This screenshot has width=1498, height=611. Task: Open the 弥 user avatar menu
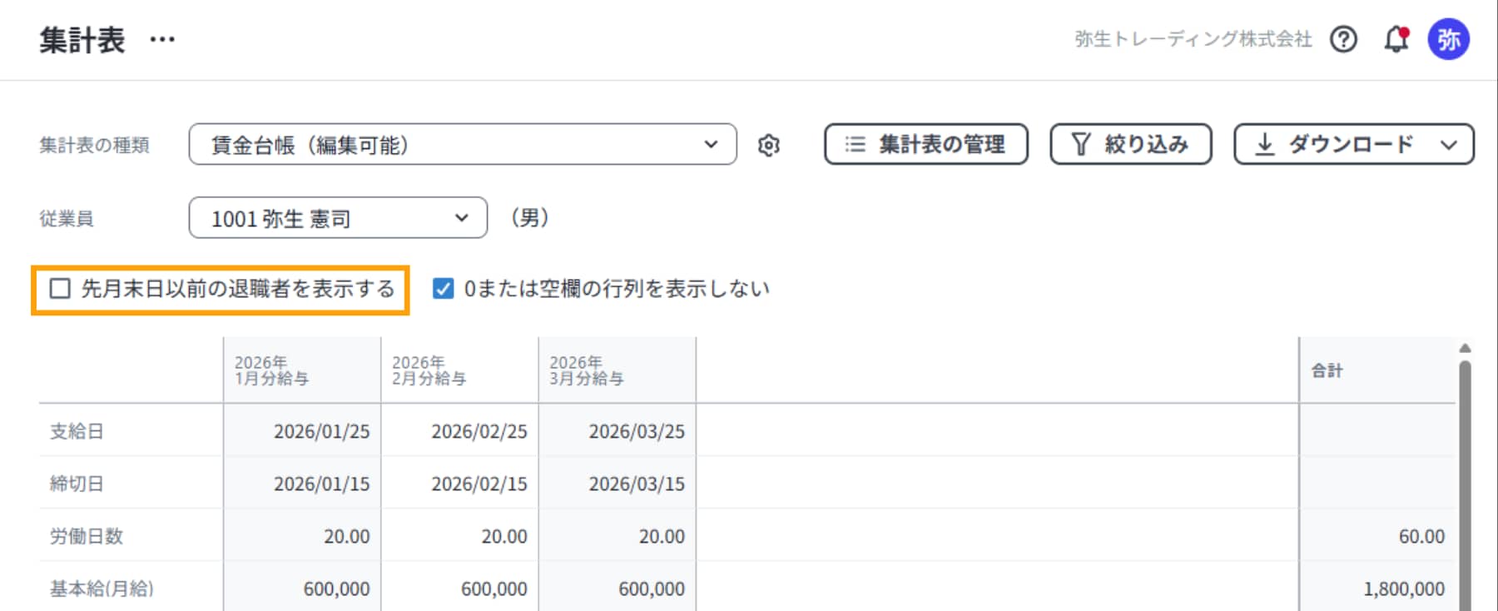point(1449,39)
